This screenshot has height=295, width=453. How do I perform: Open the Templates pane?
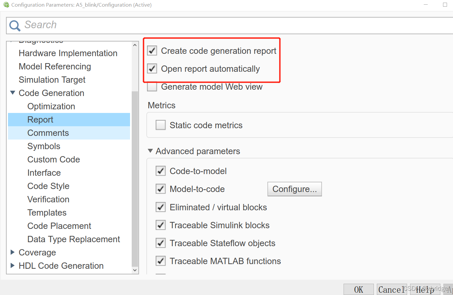click(x=47, y=213)
